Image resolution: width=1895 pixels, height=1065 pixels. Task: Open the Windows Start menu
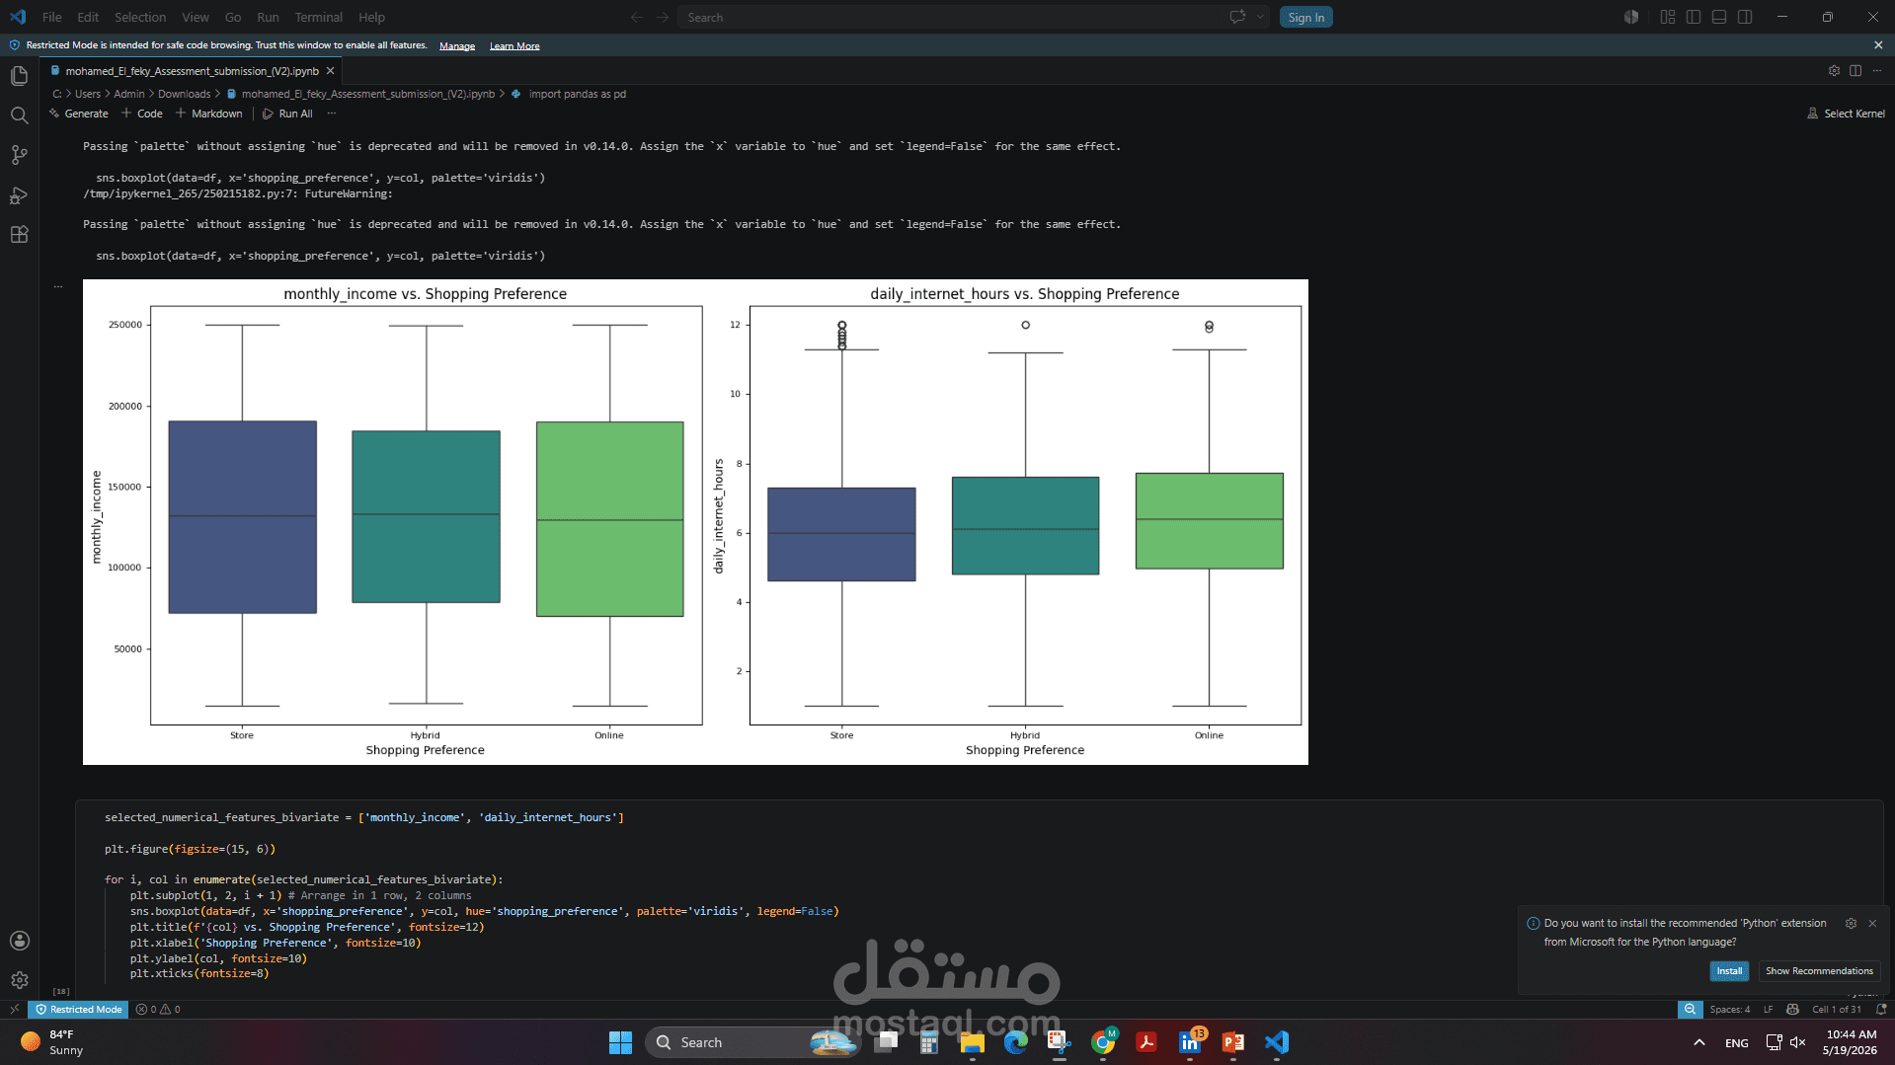tap(620, 1042)
